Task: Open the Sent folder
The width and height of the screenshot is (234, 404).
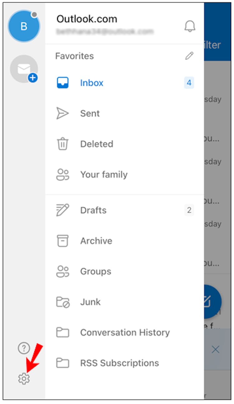Action: [x=125, y=113]
